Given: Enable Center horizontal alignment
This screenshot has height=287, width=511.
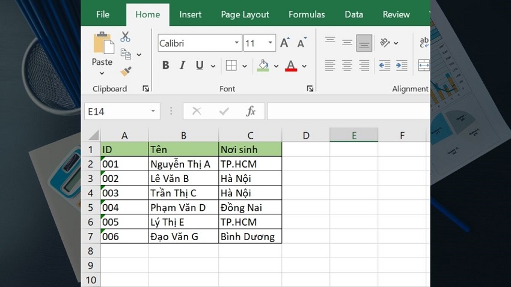Looking at the screenshot, I should 347,65.
